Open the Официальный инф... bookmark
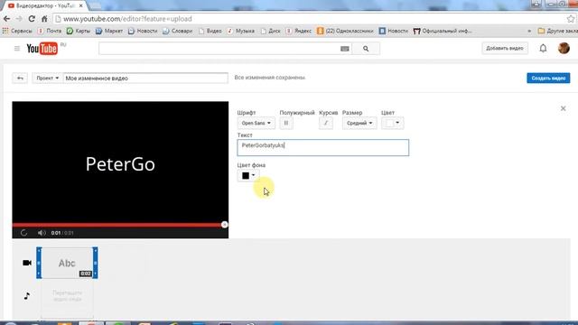 [443, 31]
